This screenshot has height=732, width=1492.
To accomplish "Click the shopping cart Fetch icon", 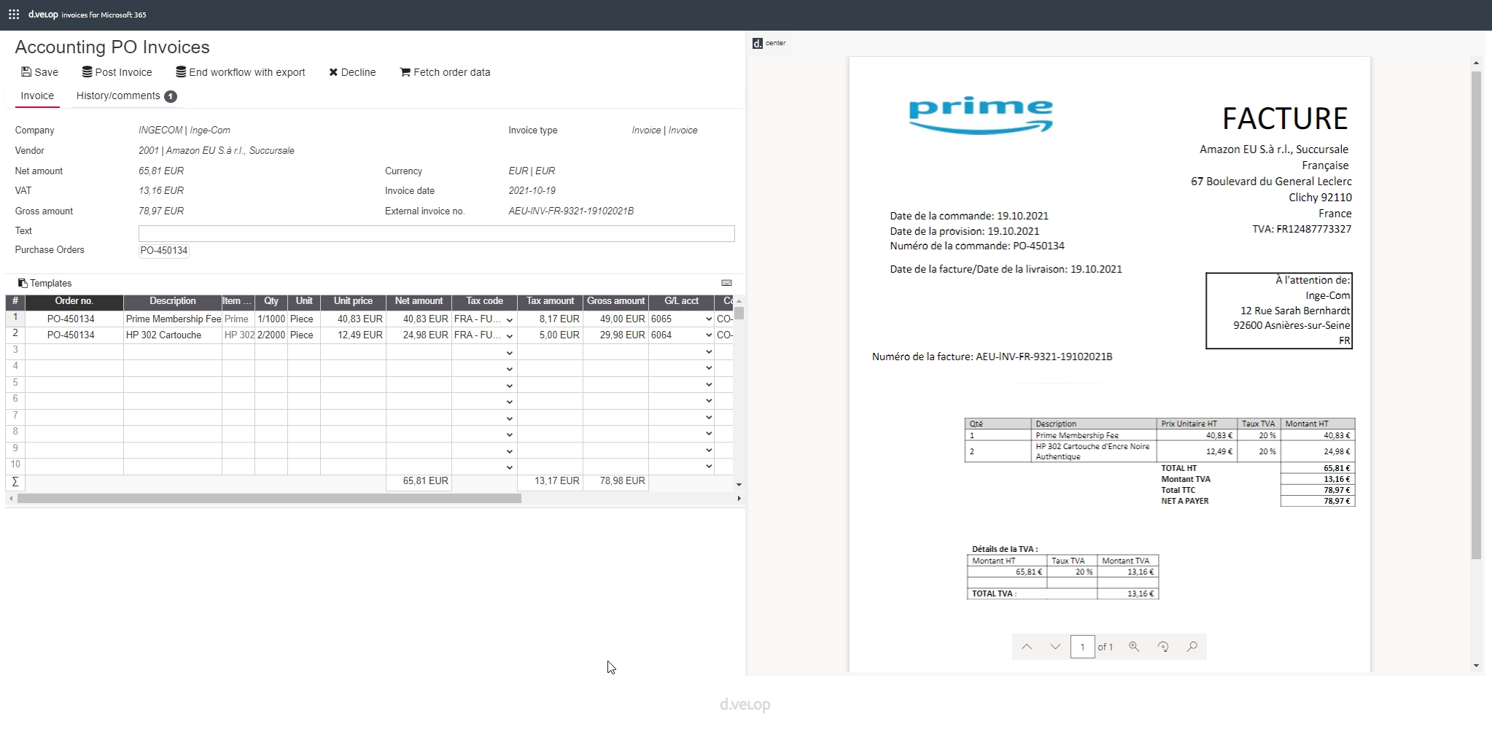I will (x=405, y=72).
